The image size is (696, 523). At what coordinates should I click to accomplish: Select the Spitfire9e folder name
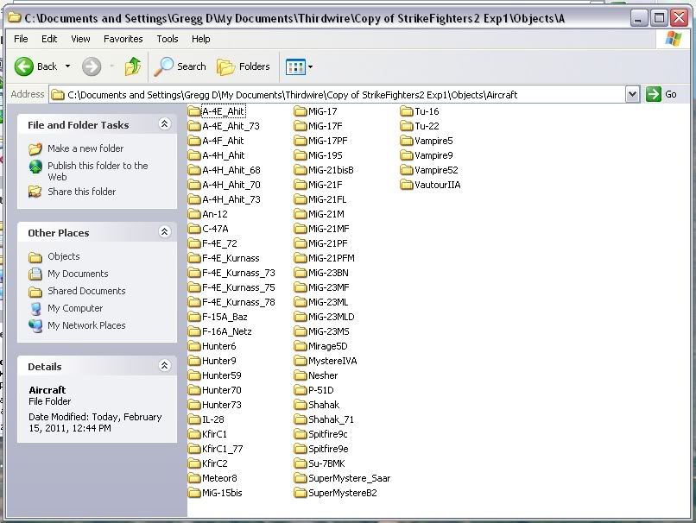(328, 449)
